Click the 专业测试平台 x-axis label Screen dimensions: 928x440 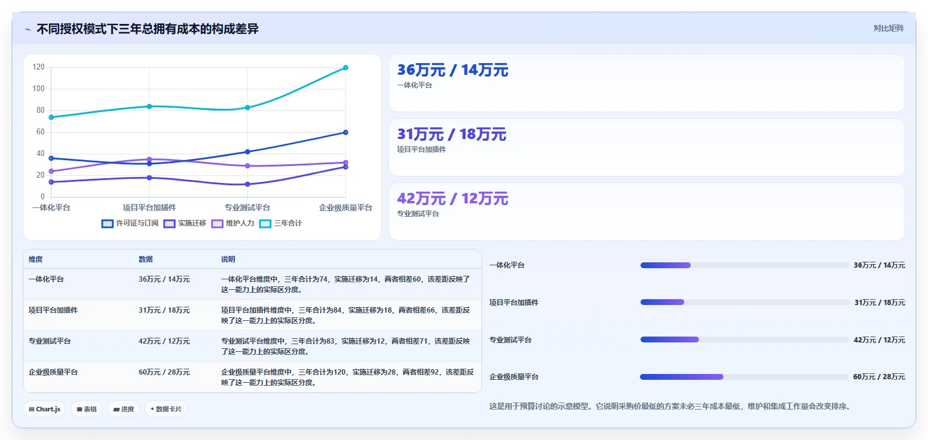click(247, 208)
